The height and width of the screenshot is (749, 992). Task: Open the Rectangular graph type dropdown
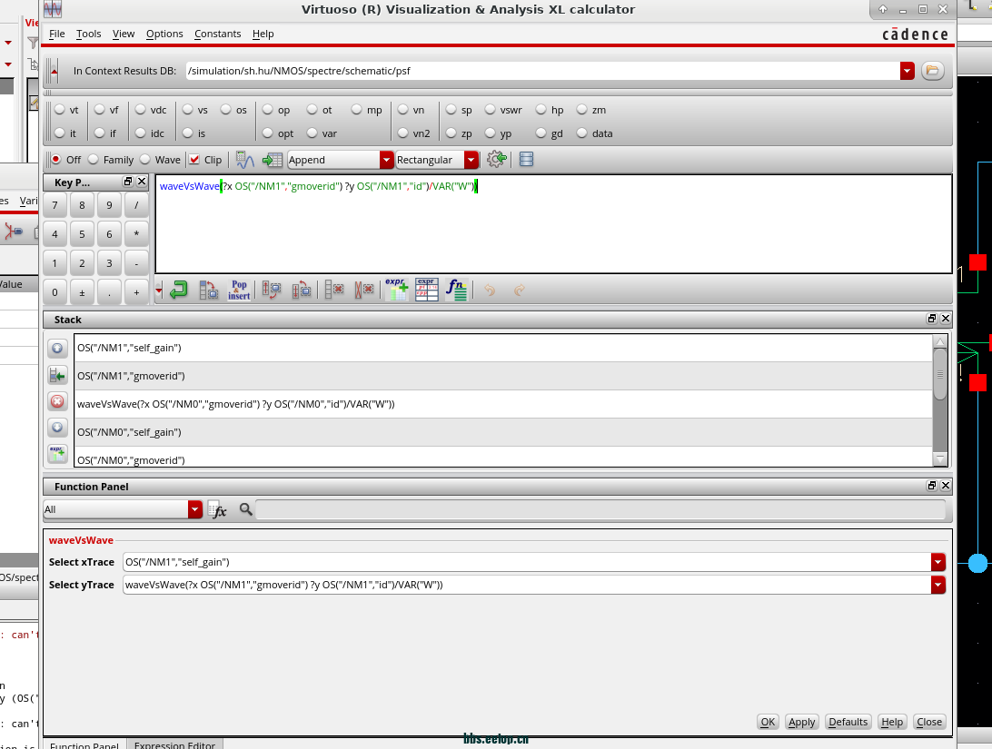[x=471, y=160]
